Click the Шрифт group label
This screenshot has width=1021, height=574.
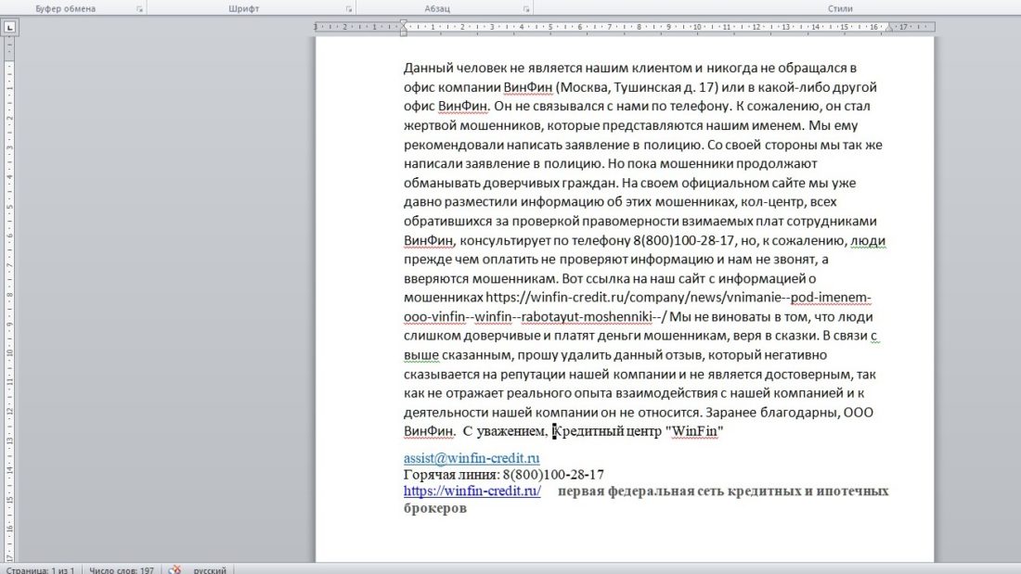(x=244, y=9)
